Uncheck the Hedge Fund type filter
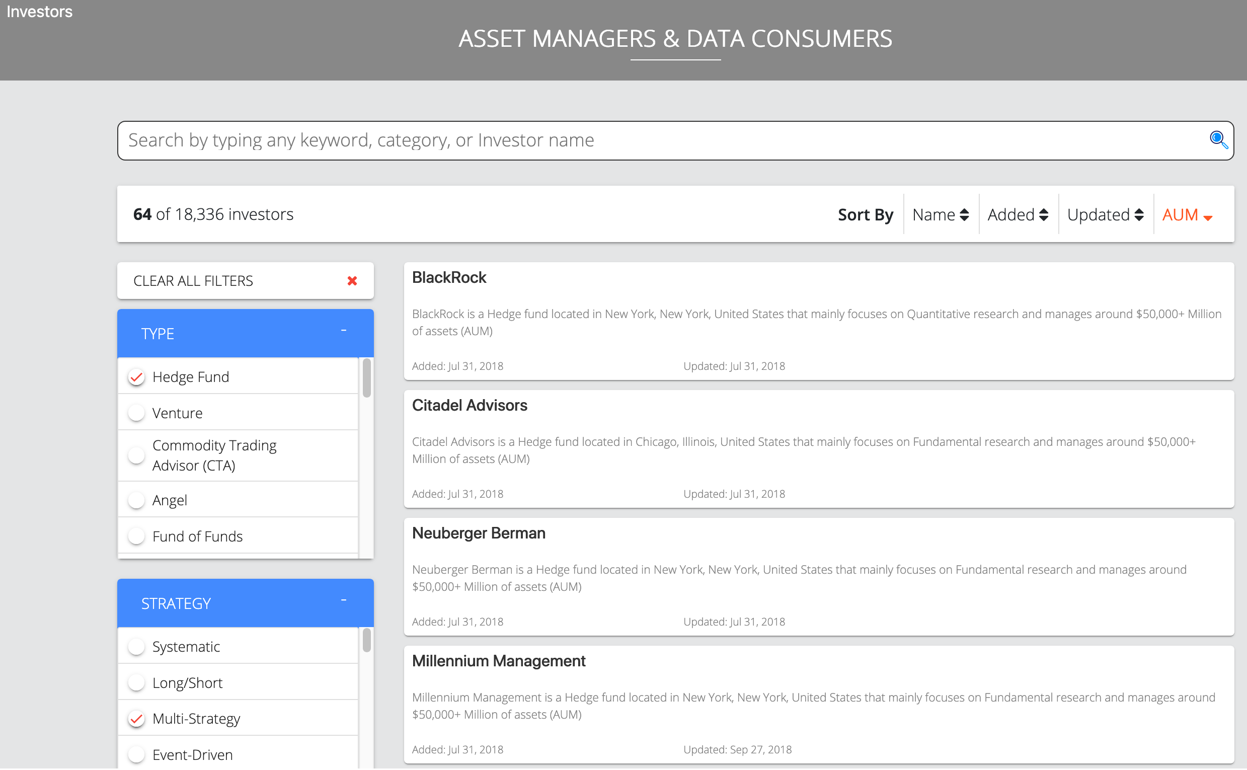 point(136,377)
